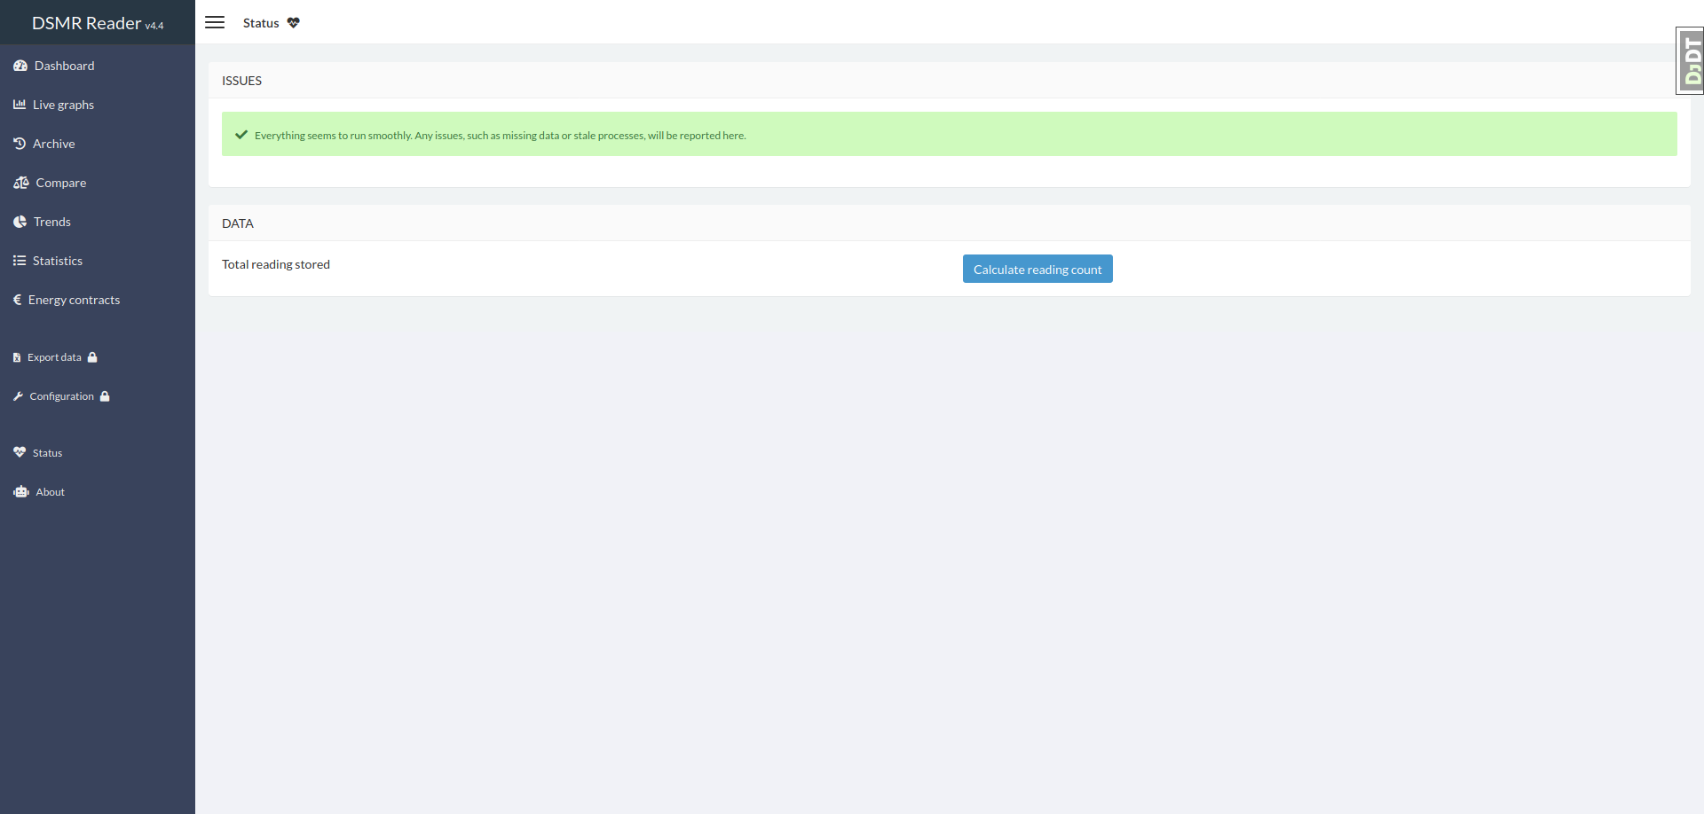
Task: Click the ISSUES panel heading
Action: click(241, 81)
